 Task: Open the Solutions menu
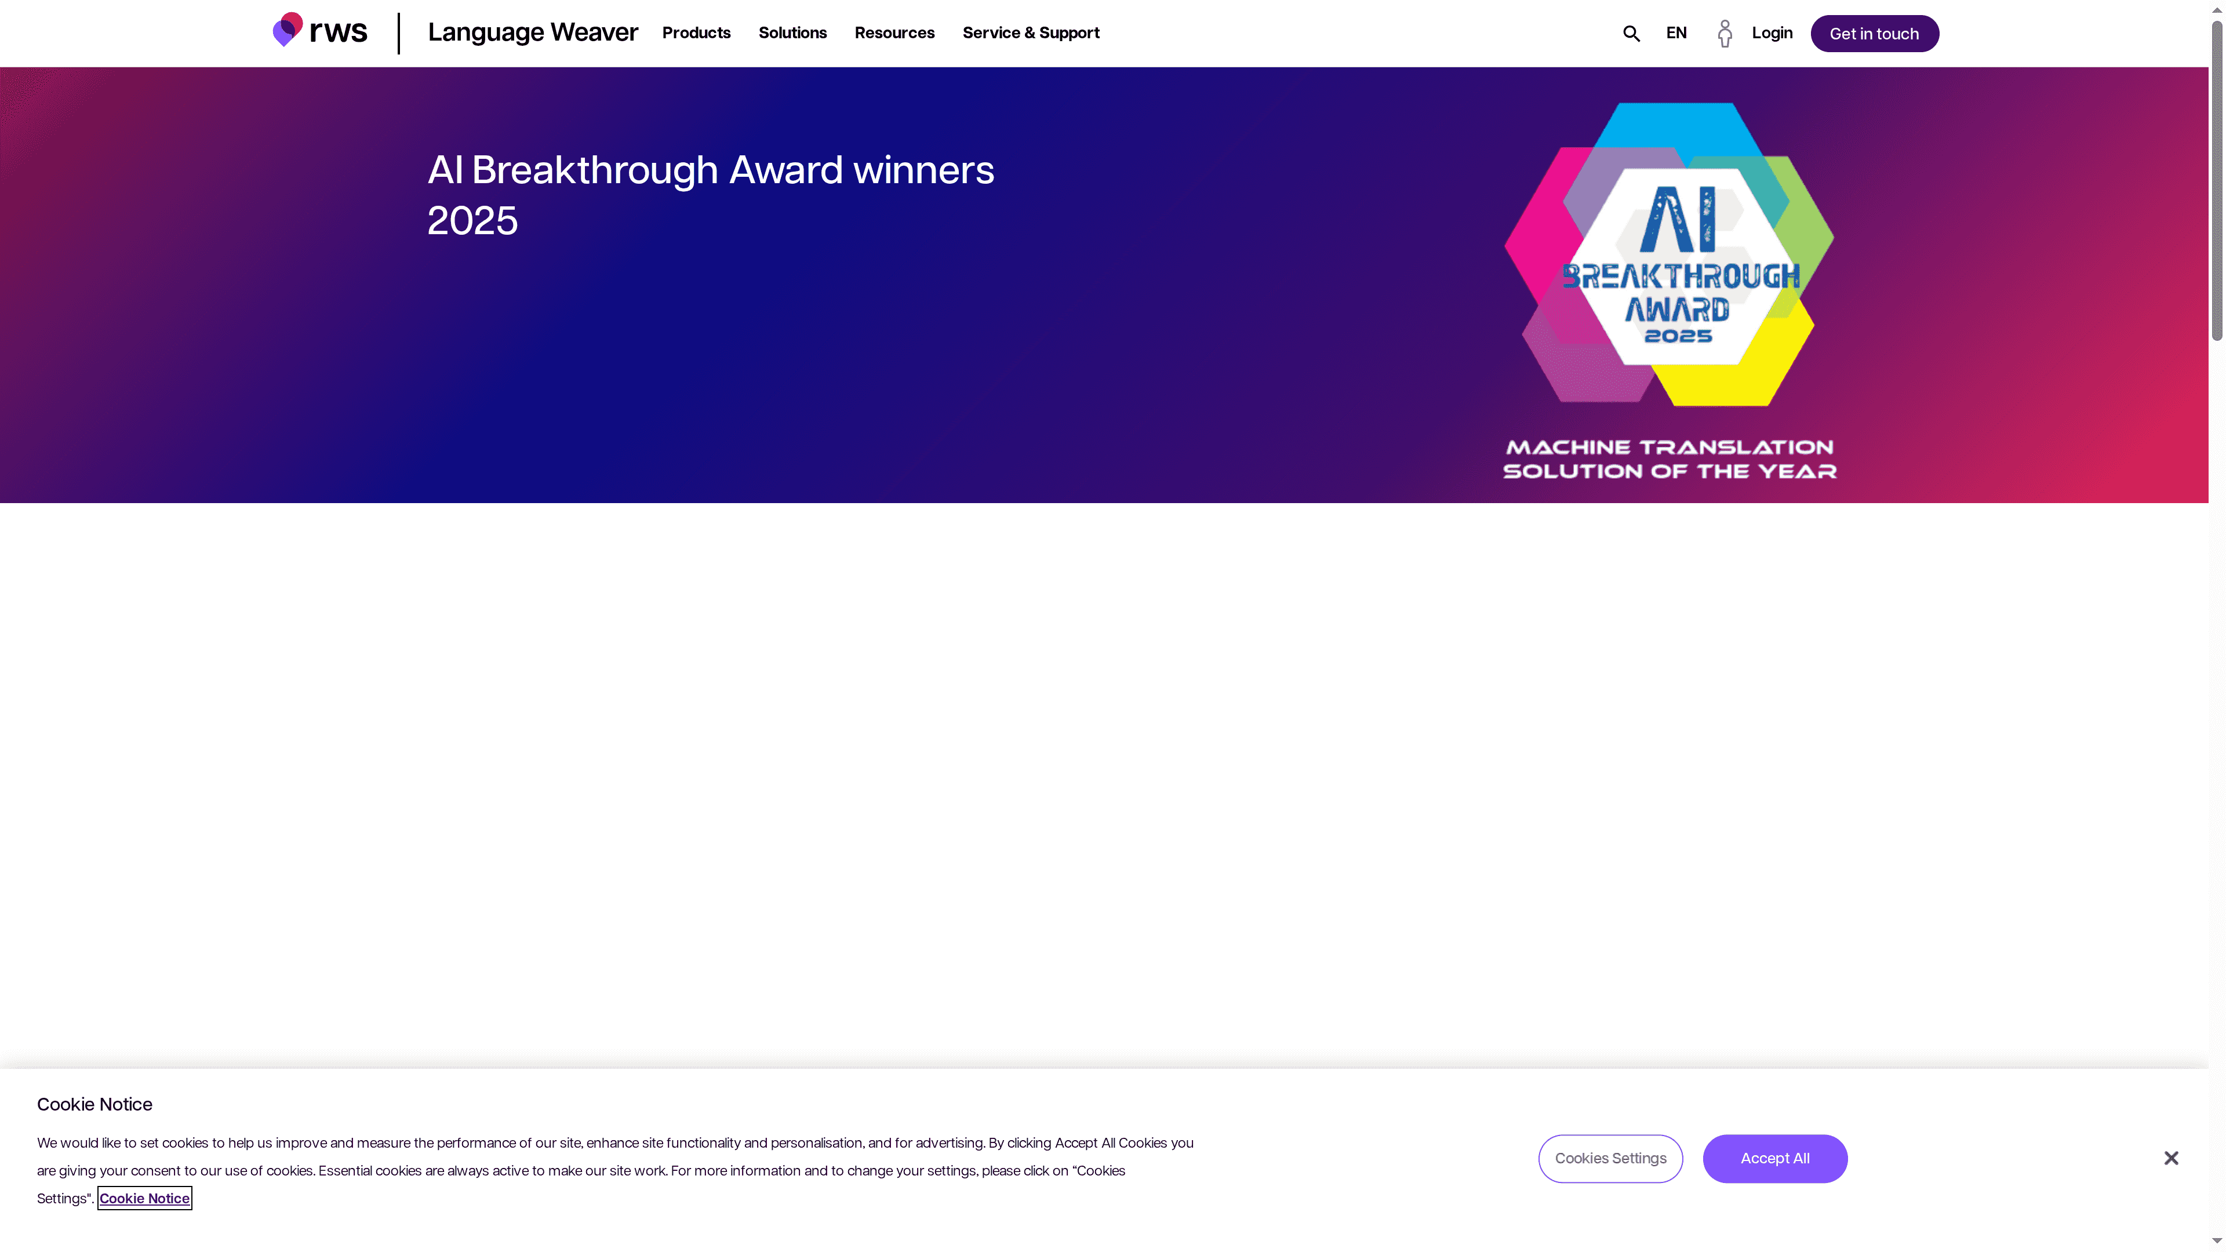[x=792, y=33]
